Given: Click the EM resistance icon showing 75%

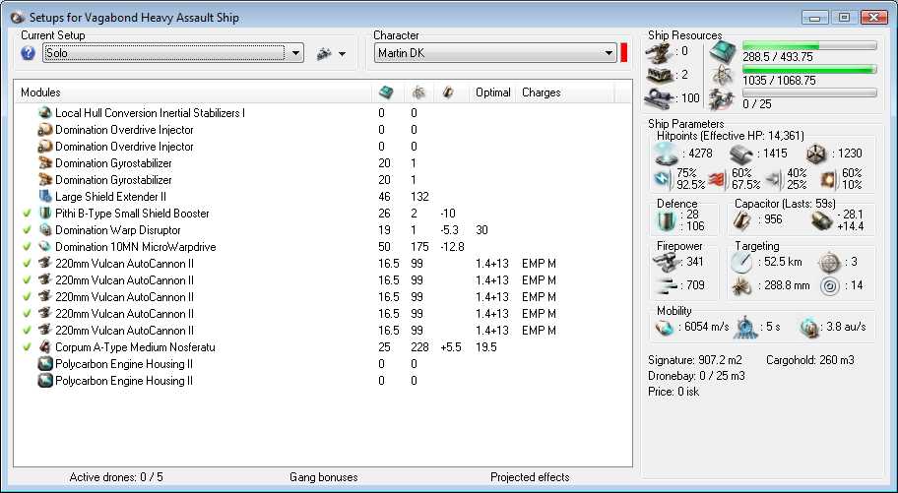Looking at the screenshot, I should point(664,179).
